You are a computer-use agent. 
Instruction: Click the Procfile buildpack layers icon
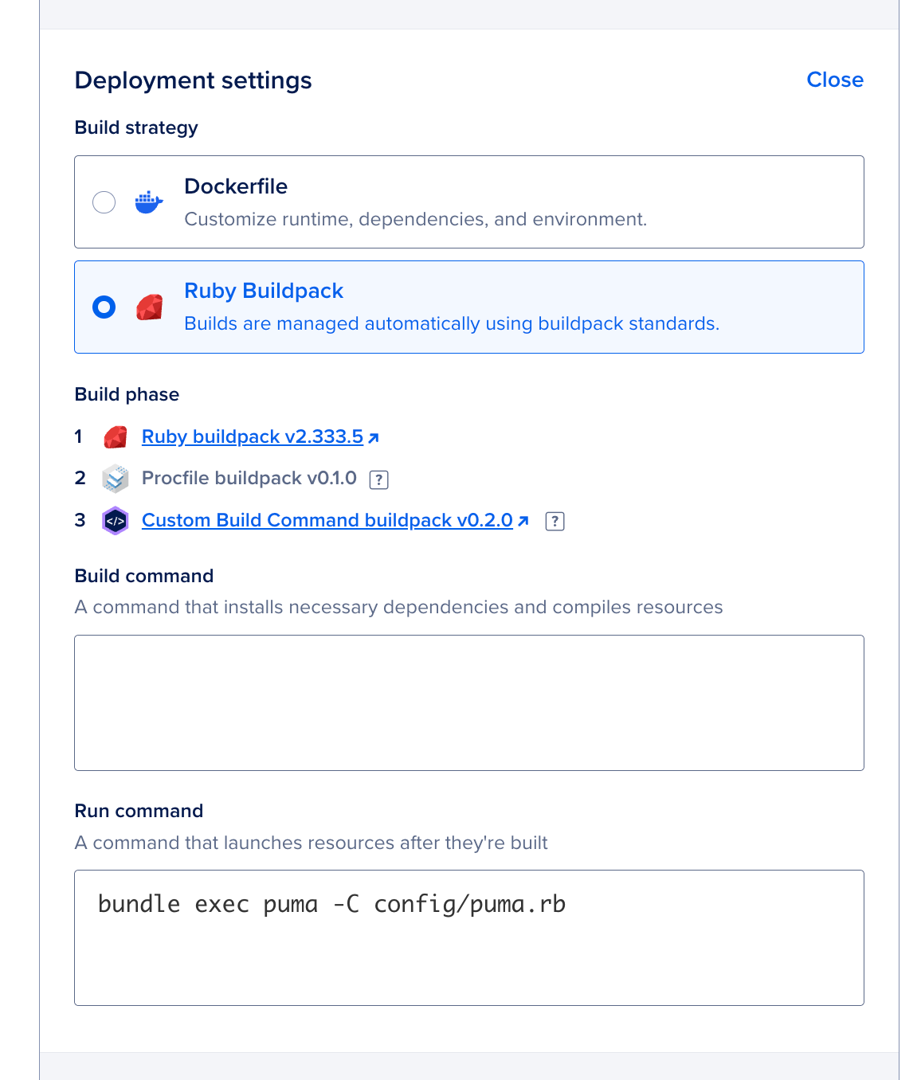click(115, 479)
